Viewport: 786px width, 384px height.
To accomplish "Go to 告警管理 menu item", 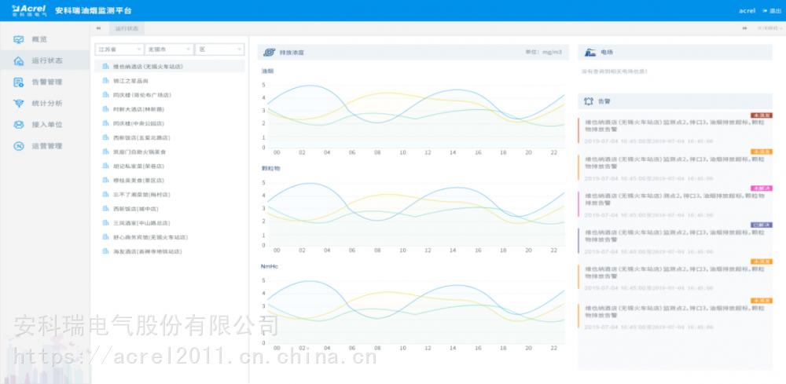I will click(45, 82).
